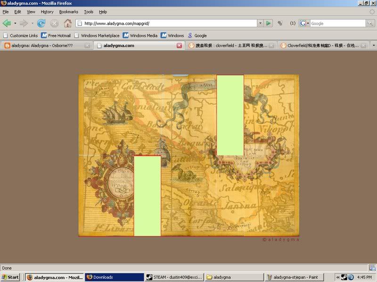Viewport: 377px width, 282px height.
Task: Start search with the magnifier icon
Action: (x=370, y=23)
